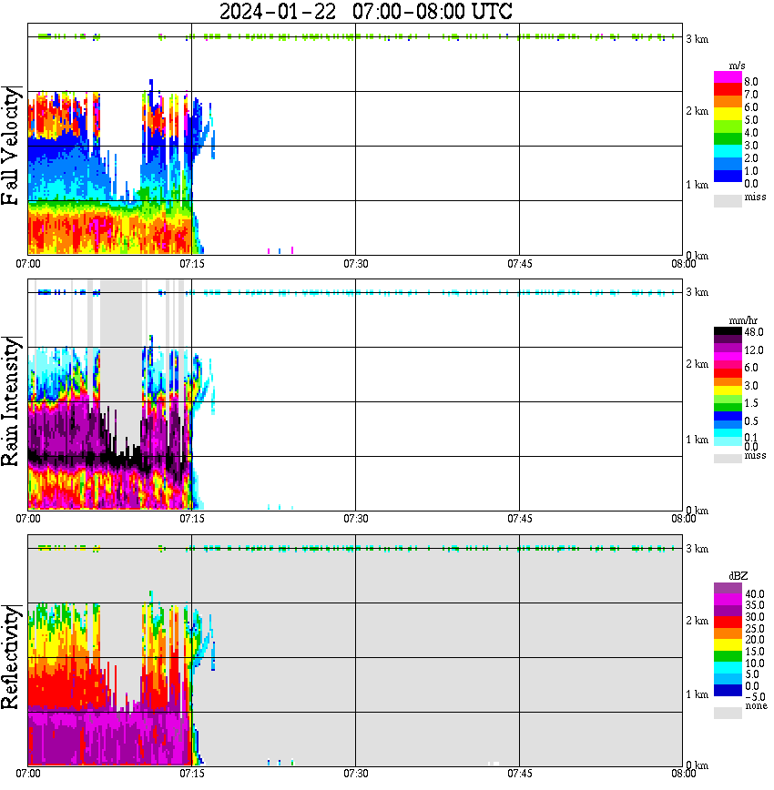This screenshot has width=774, height=790.
Task: Click the gray 'none' swatch in the dBZ legend
Action: click(x=728, y=713)
